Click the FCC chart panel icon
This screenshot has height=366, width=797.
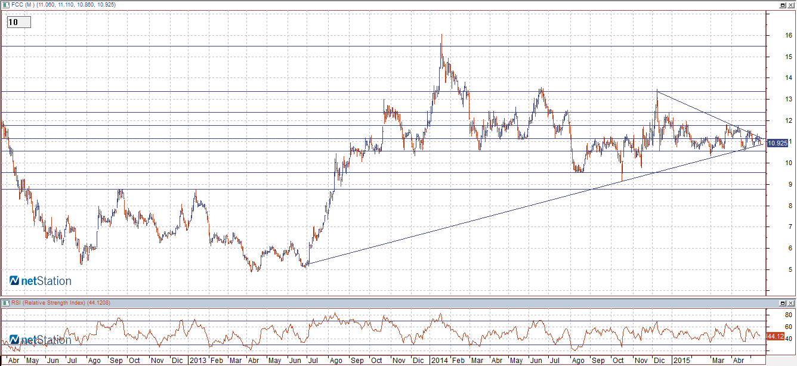click(x=5, y=4)
